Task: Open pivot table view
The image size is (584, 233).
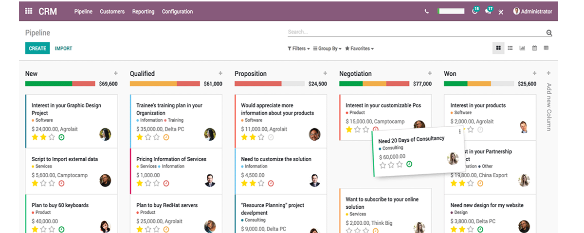Action: [x=546, y=48]
